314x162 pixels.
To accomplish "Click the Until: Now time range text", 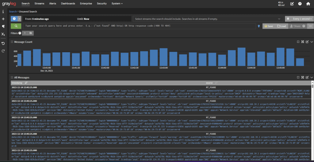I will point(83,19).
